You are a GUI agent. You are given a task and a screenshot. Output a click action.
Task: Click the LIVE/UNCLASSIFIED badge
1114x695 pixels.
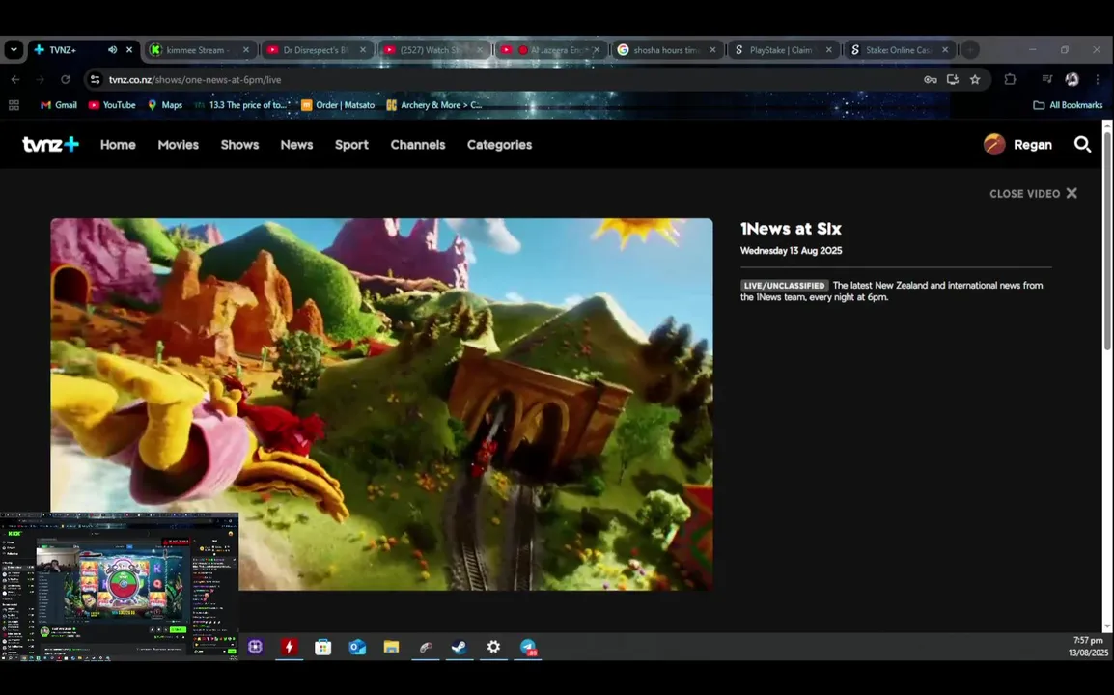point(785,286)
